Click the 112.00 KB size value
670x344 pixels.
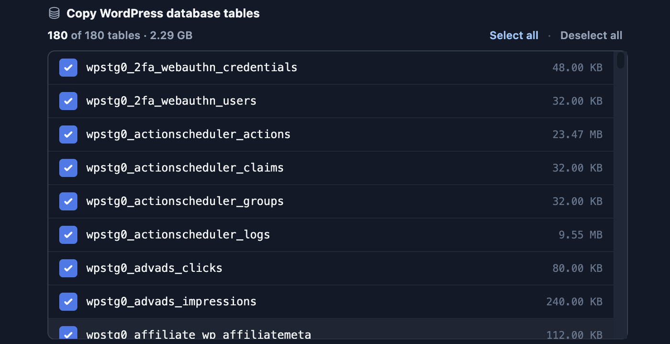pyautogui.click(x=574, y=334)
